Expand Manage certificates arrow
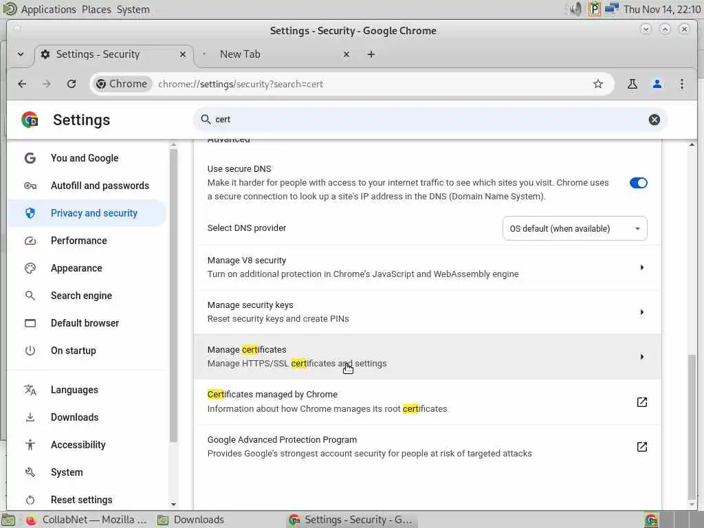This screenshot has width=704, height=528. tap(641, 357)
